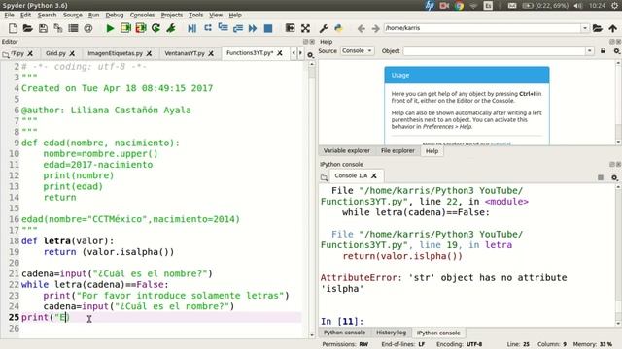Screen dimensions: 622x349
Task: Browse tabs in the IPython console
Action: 324,177
